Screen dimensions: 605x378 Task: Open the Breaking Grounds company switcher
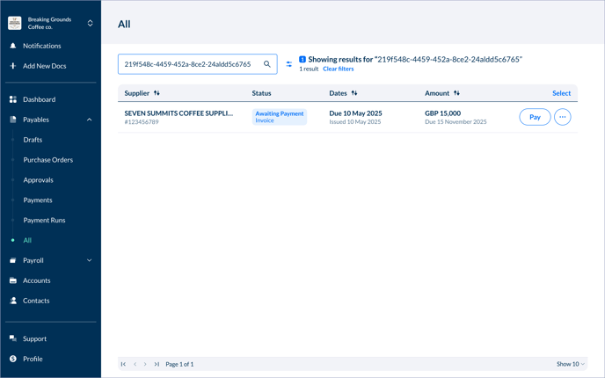pyautogui.click(x=90, y=23)
